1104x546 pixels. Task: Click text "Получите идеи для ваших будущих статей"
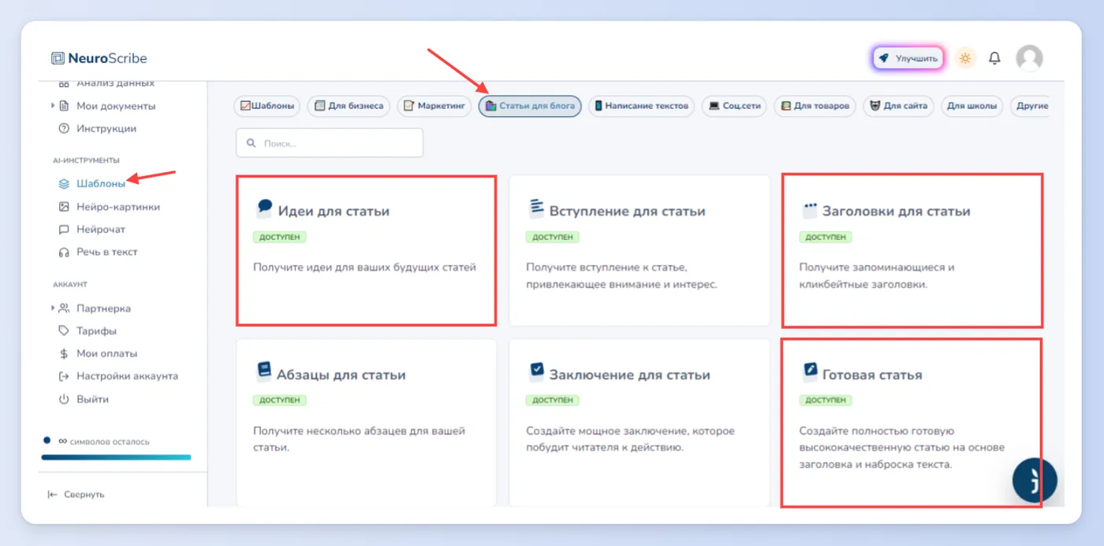pos(364,267)
